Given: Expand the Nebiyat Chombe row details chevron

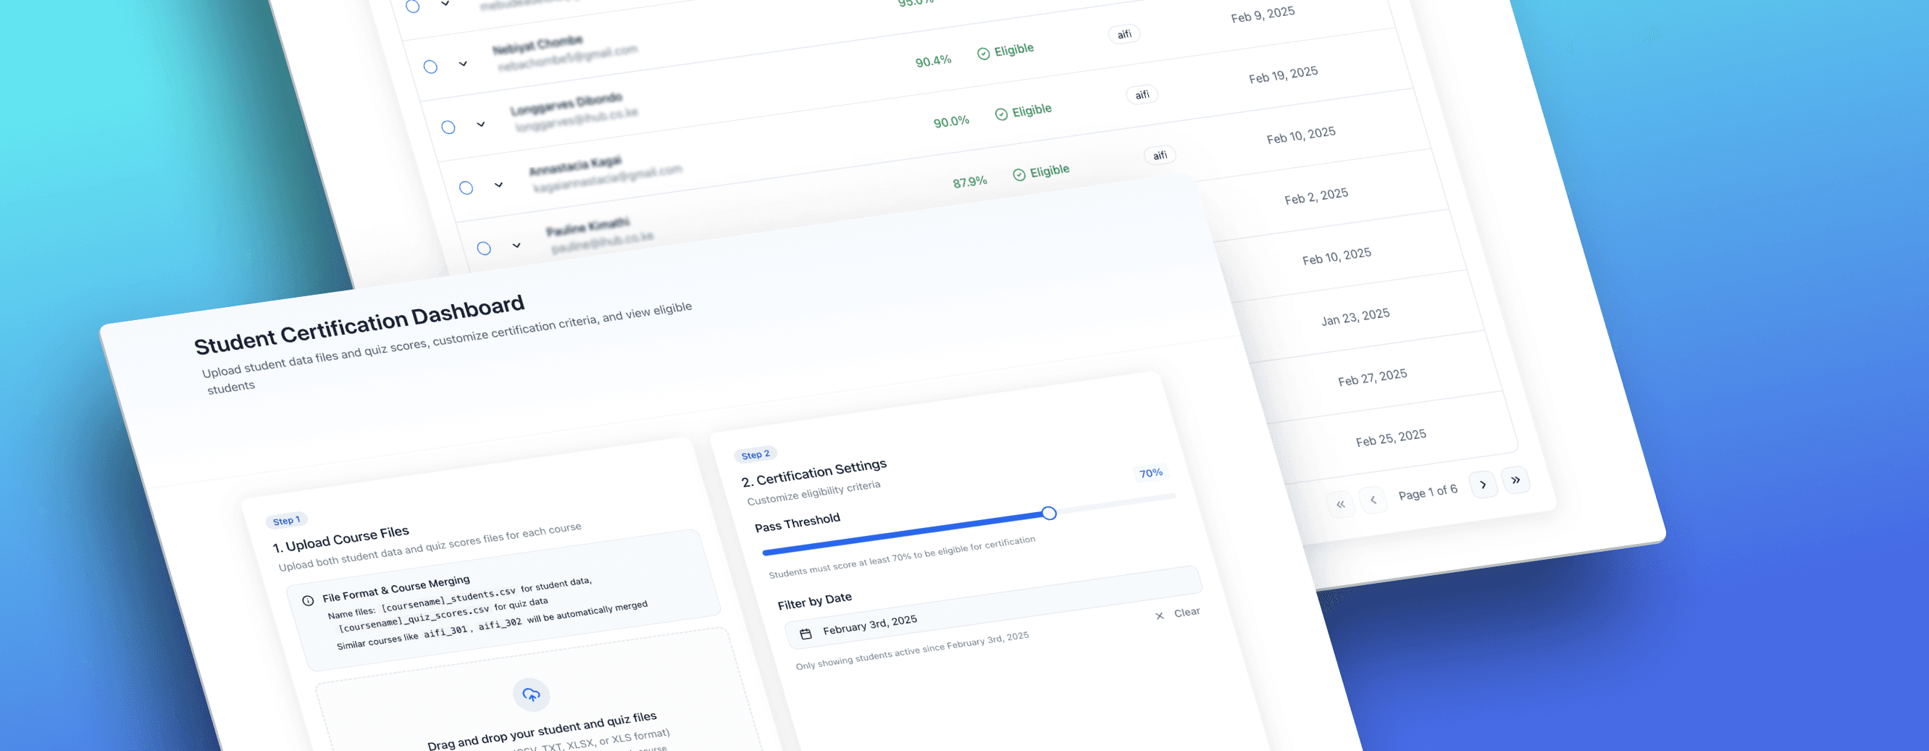Looking at the screenshot, I should (463, 64).
